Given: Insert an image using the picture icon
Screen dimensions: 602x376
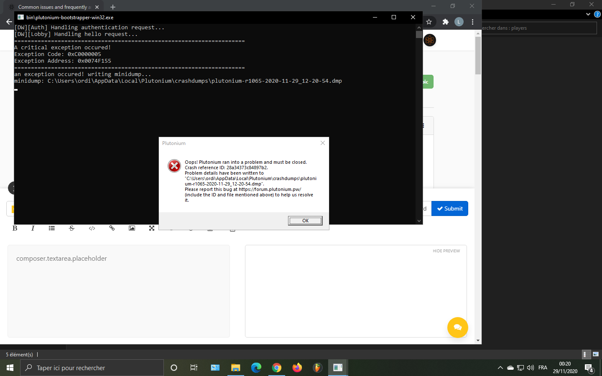Looking at the screenshot, I should point(132,228).
